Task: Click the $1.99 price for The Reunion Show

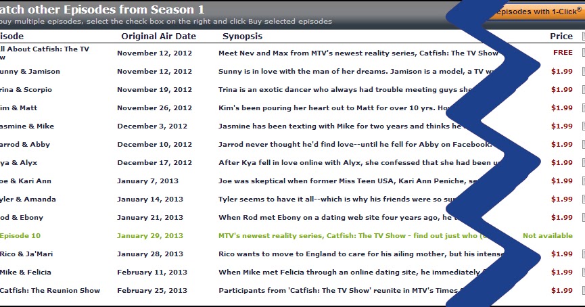Action: pos(562,291)
